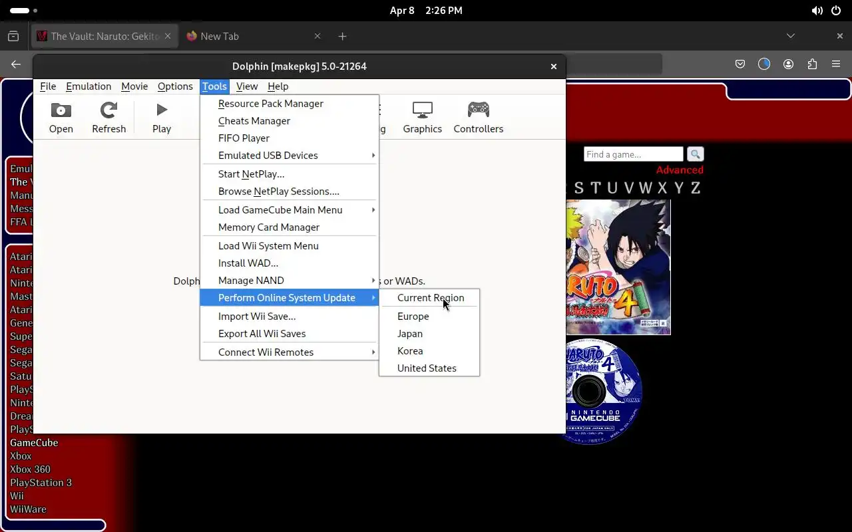Click the system volume icon

(817, 11)
